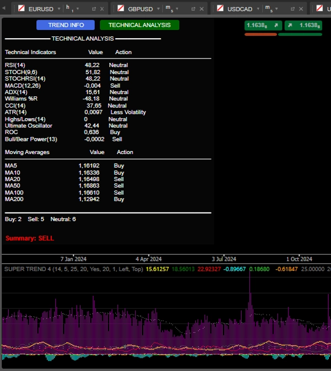Image resolution: width=331 pixels, height=371 pixels.
Task: Detach the USDCAD chart tab
Action: click(292, 9)
